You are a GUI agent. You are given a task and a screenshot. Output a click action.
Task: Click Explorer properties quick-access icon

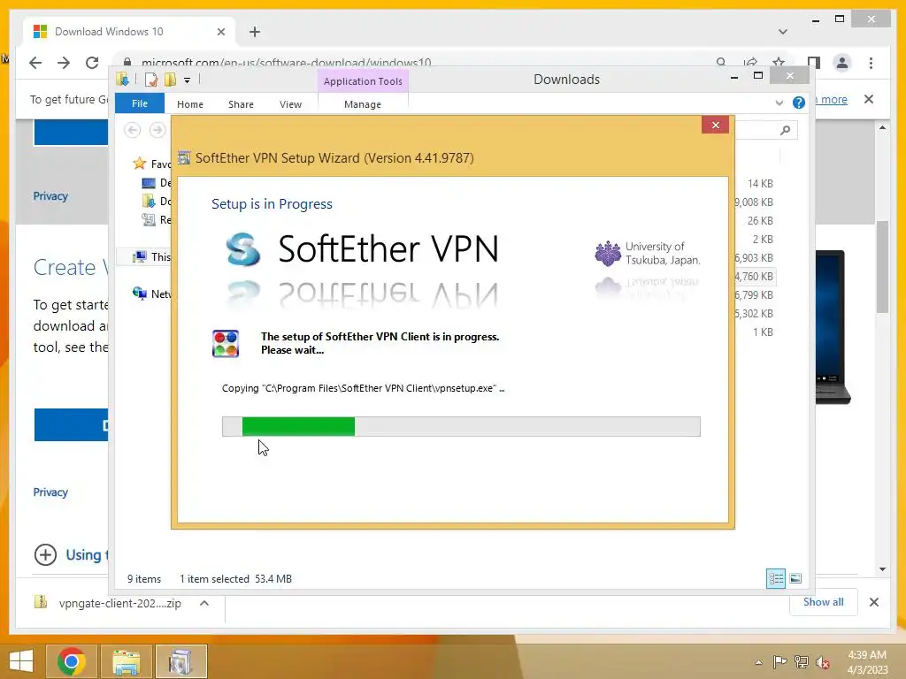151,80
